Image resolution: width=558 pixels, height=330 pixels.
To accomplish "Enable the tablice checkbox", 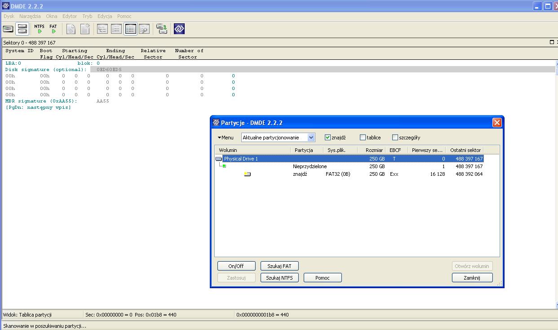I will (x=363, y=138).
